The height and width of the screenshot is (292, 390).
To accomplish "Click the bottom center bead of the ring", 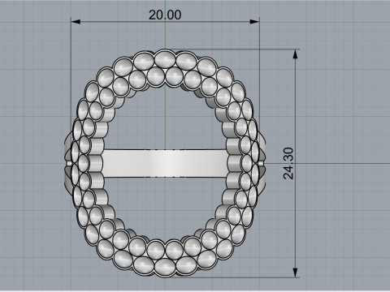I will coord(165,268).
